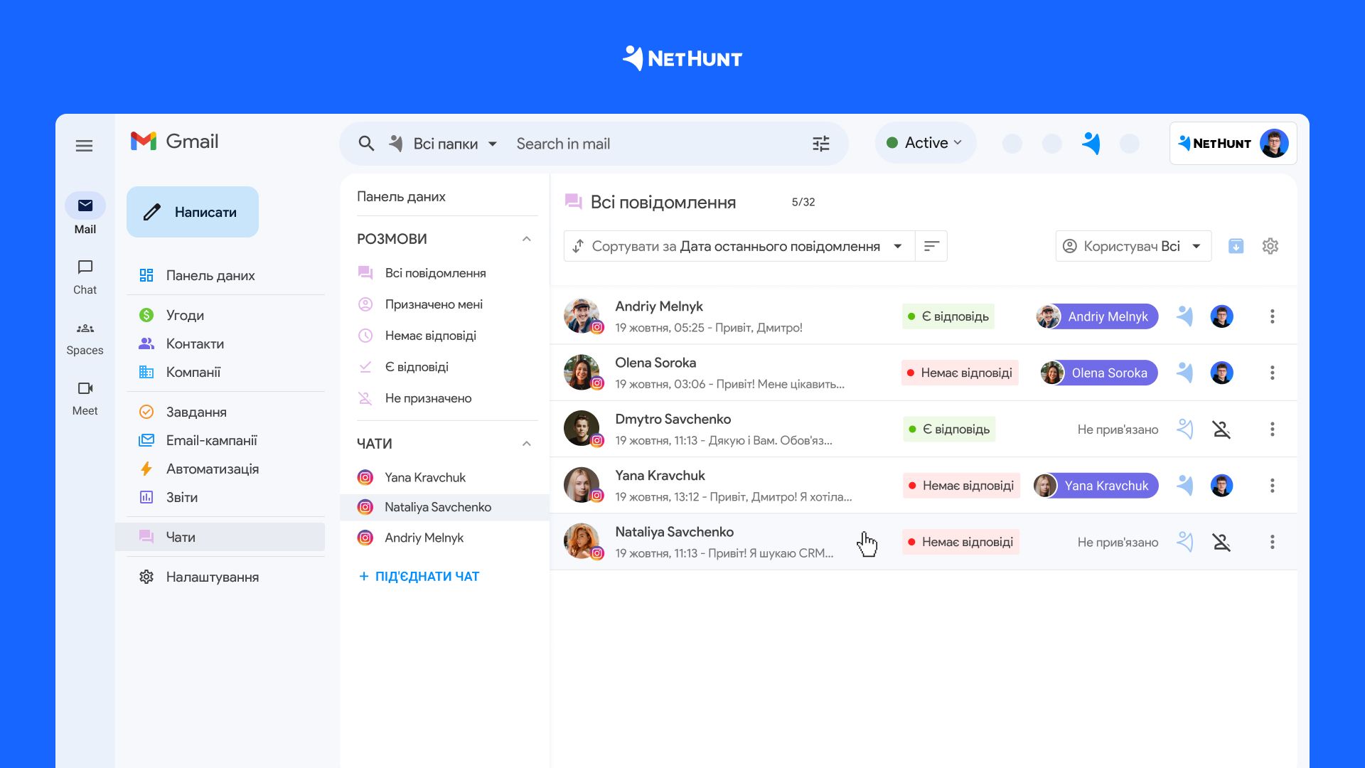Viewport: 1365px width, 768px height.
Task: Click the filter/tune icon in search bar
Action: point(820,144)
